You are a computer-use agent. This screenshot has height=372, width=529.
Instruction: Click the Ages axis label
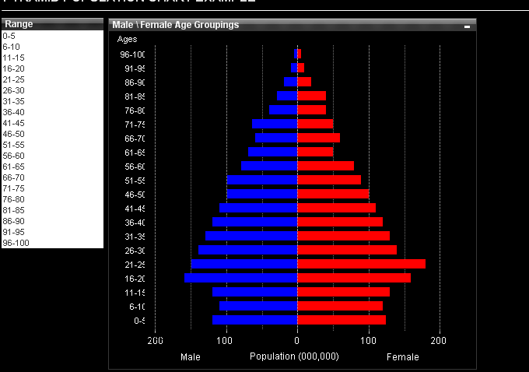coord(127,39)
